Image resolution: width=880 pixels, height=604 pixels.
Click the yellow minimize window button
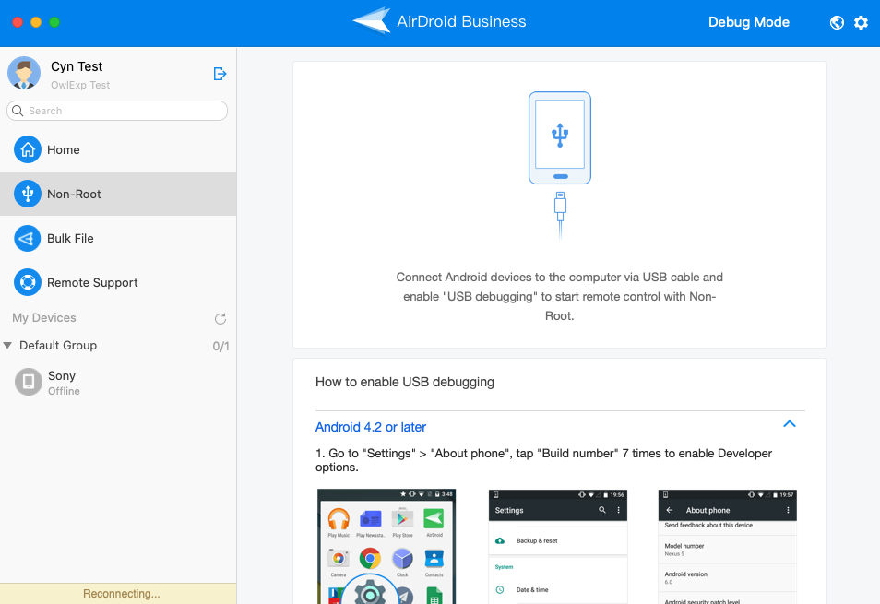(36, 22)
